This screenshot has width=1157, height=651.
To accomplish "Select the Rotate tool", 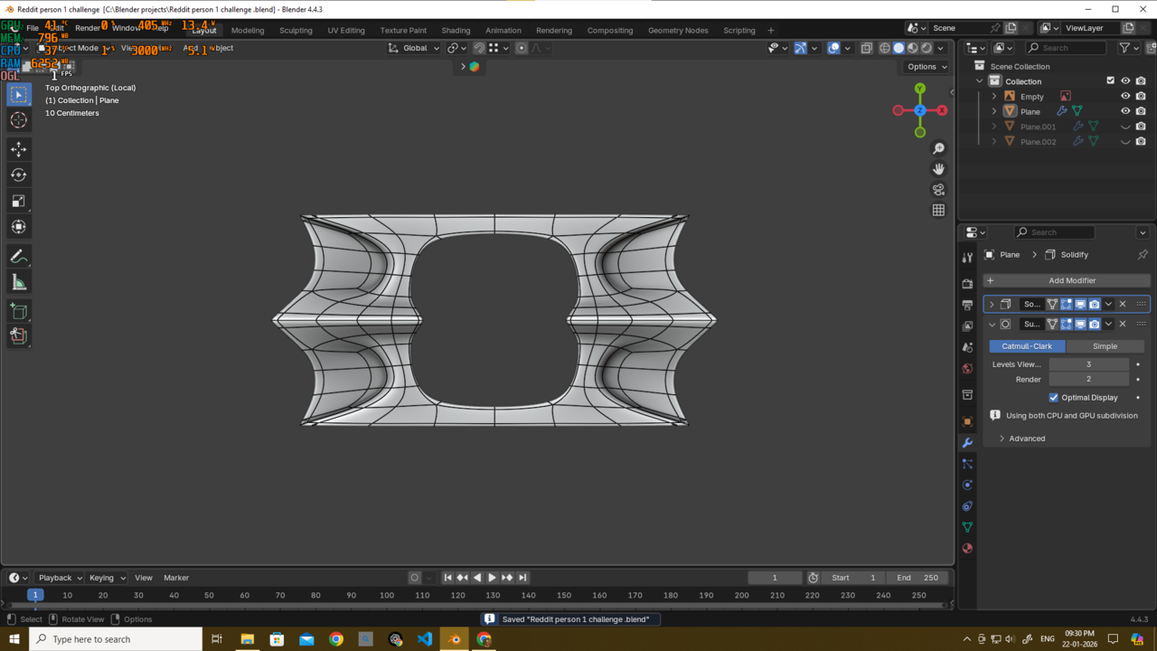I will tap(19, 175).
